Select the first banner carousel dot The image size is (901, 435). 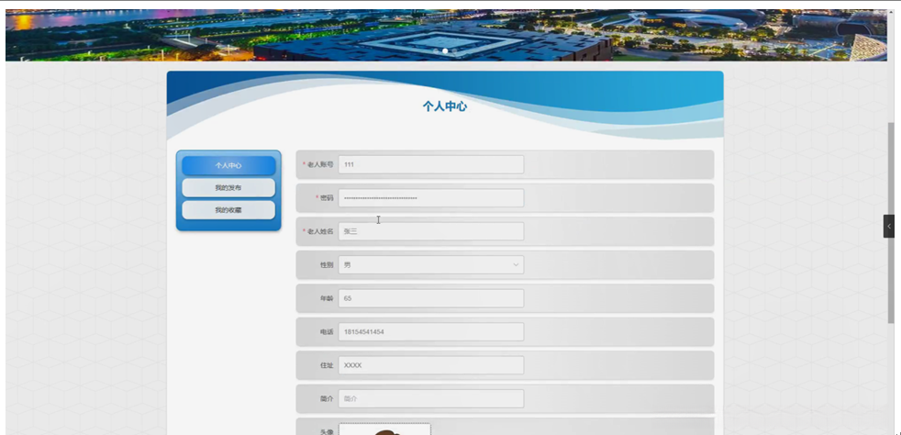pos(436,51)
